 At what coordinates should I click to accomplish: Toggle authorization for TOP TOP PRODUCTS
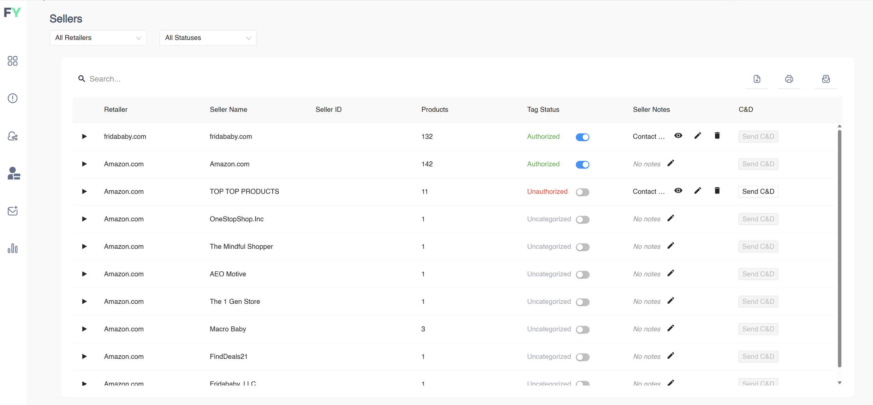582,192
